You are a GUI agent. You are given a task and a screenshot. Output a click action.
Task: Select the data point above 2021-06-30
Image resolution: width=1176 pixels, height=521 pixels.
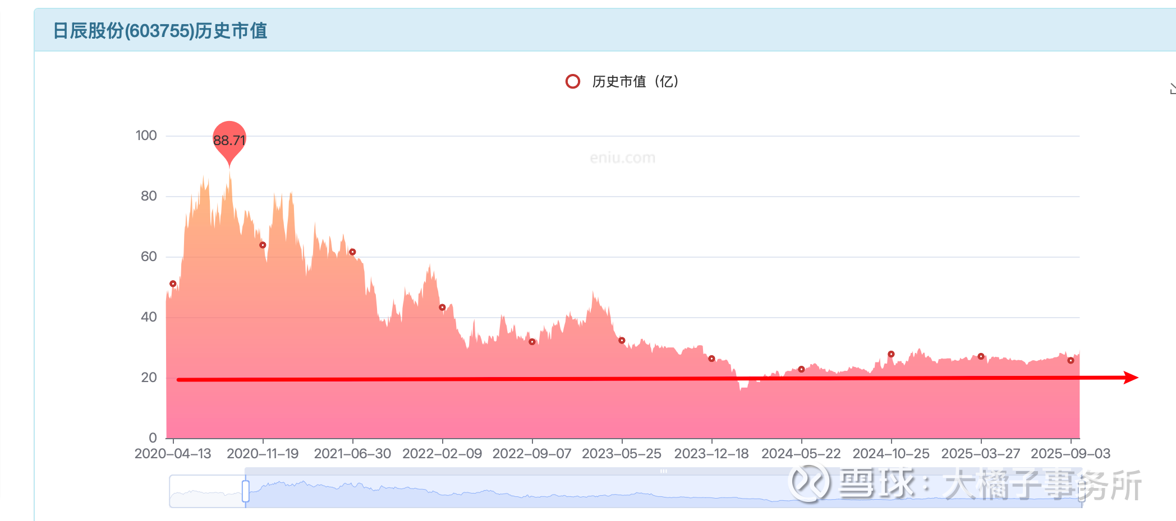[x=352, y=252]
